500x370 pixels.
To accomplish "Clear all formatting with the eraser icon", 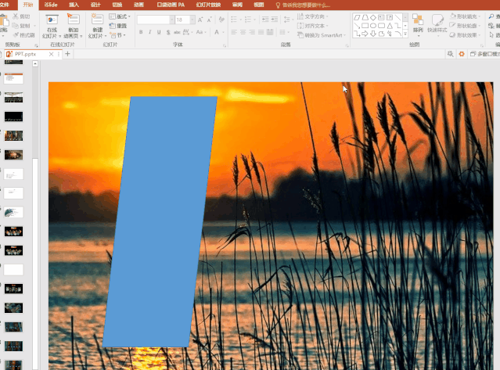I will coord(221,20).
